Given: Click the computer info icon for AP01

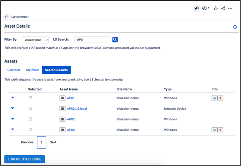Looking at the screenshot, I should pyautogui.click(x=215, y=98).
